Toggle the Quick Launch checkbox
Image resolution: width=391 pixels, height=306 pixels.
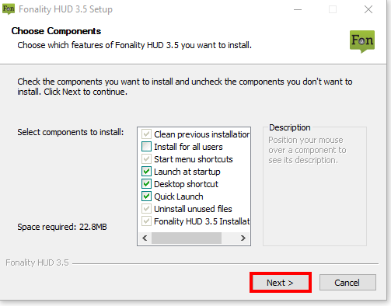click(x=146, y=196)
